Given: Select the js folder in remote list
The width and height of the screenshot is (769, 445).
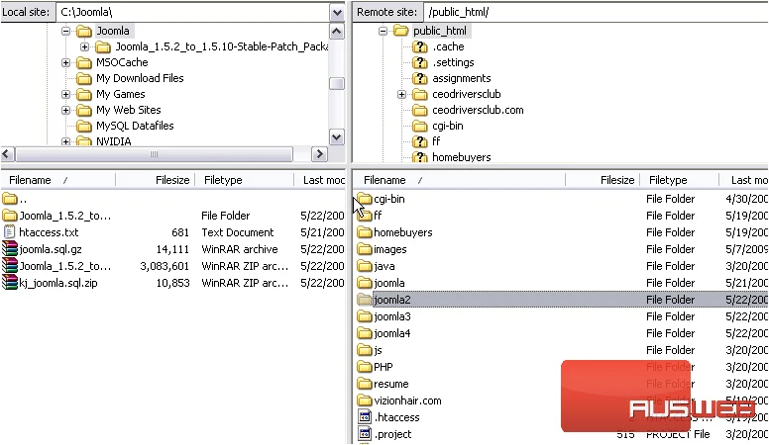Looking at the screenshot, I should pyautogui.click(x=378, y=350).
